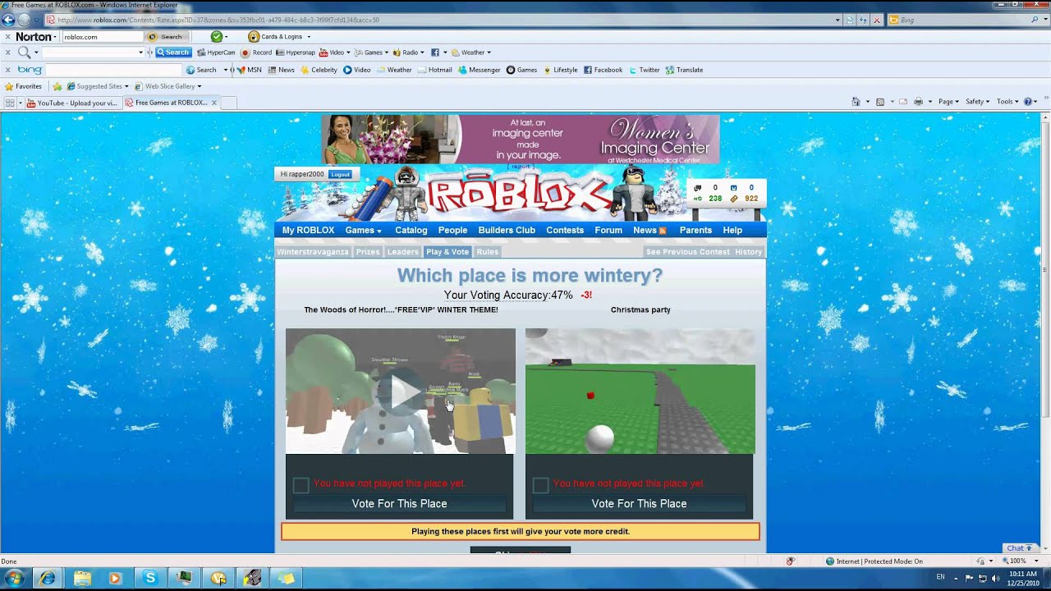Click the Add to Favorites bar icon
Image resolution: width=1051 pixels, height=591 pixels.
[x=57, y=86]
